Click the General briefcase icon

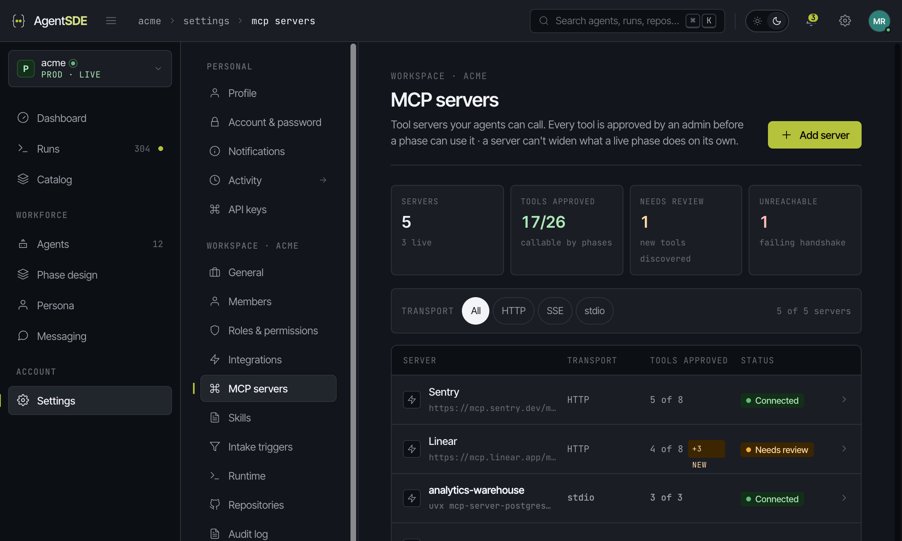tap(215, 273)
